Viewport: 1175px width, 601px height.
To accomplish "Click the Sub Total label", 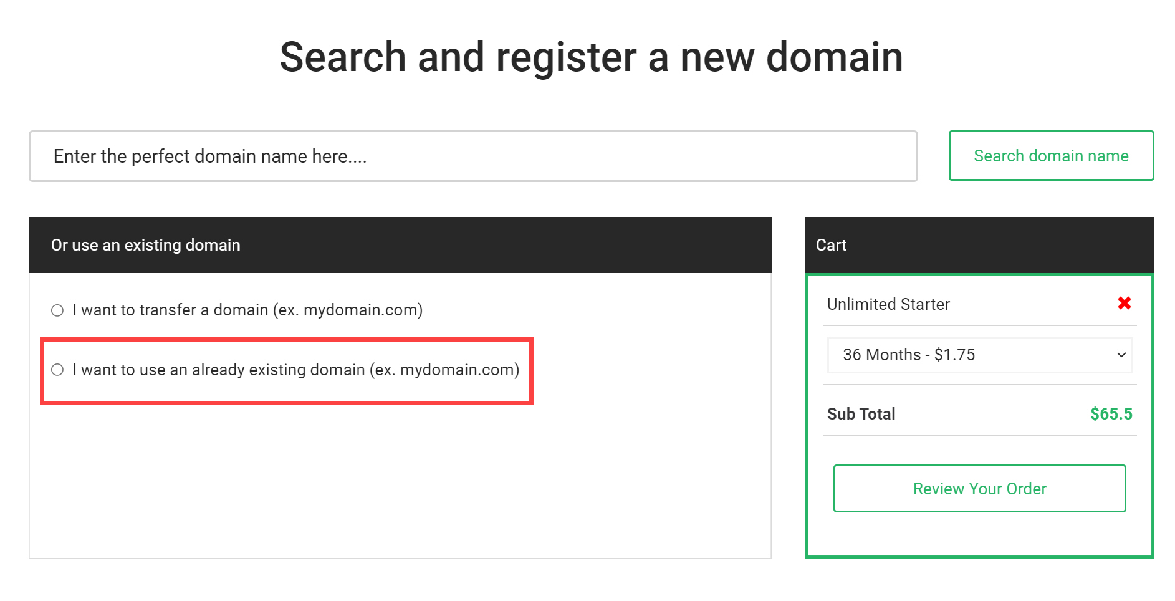I will [x=861, y=414].
